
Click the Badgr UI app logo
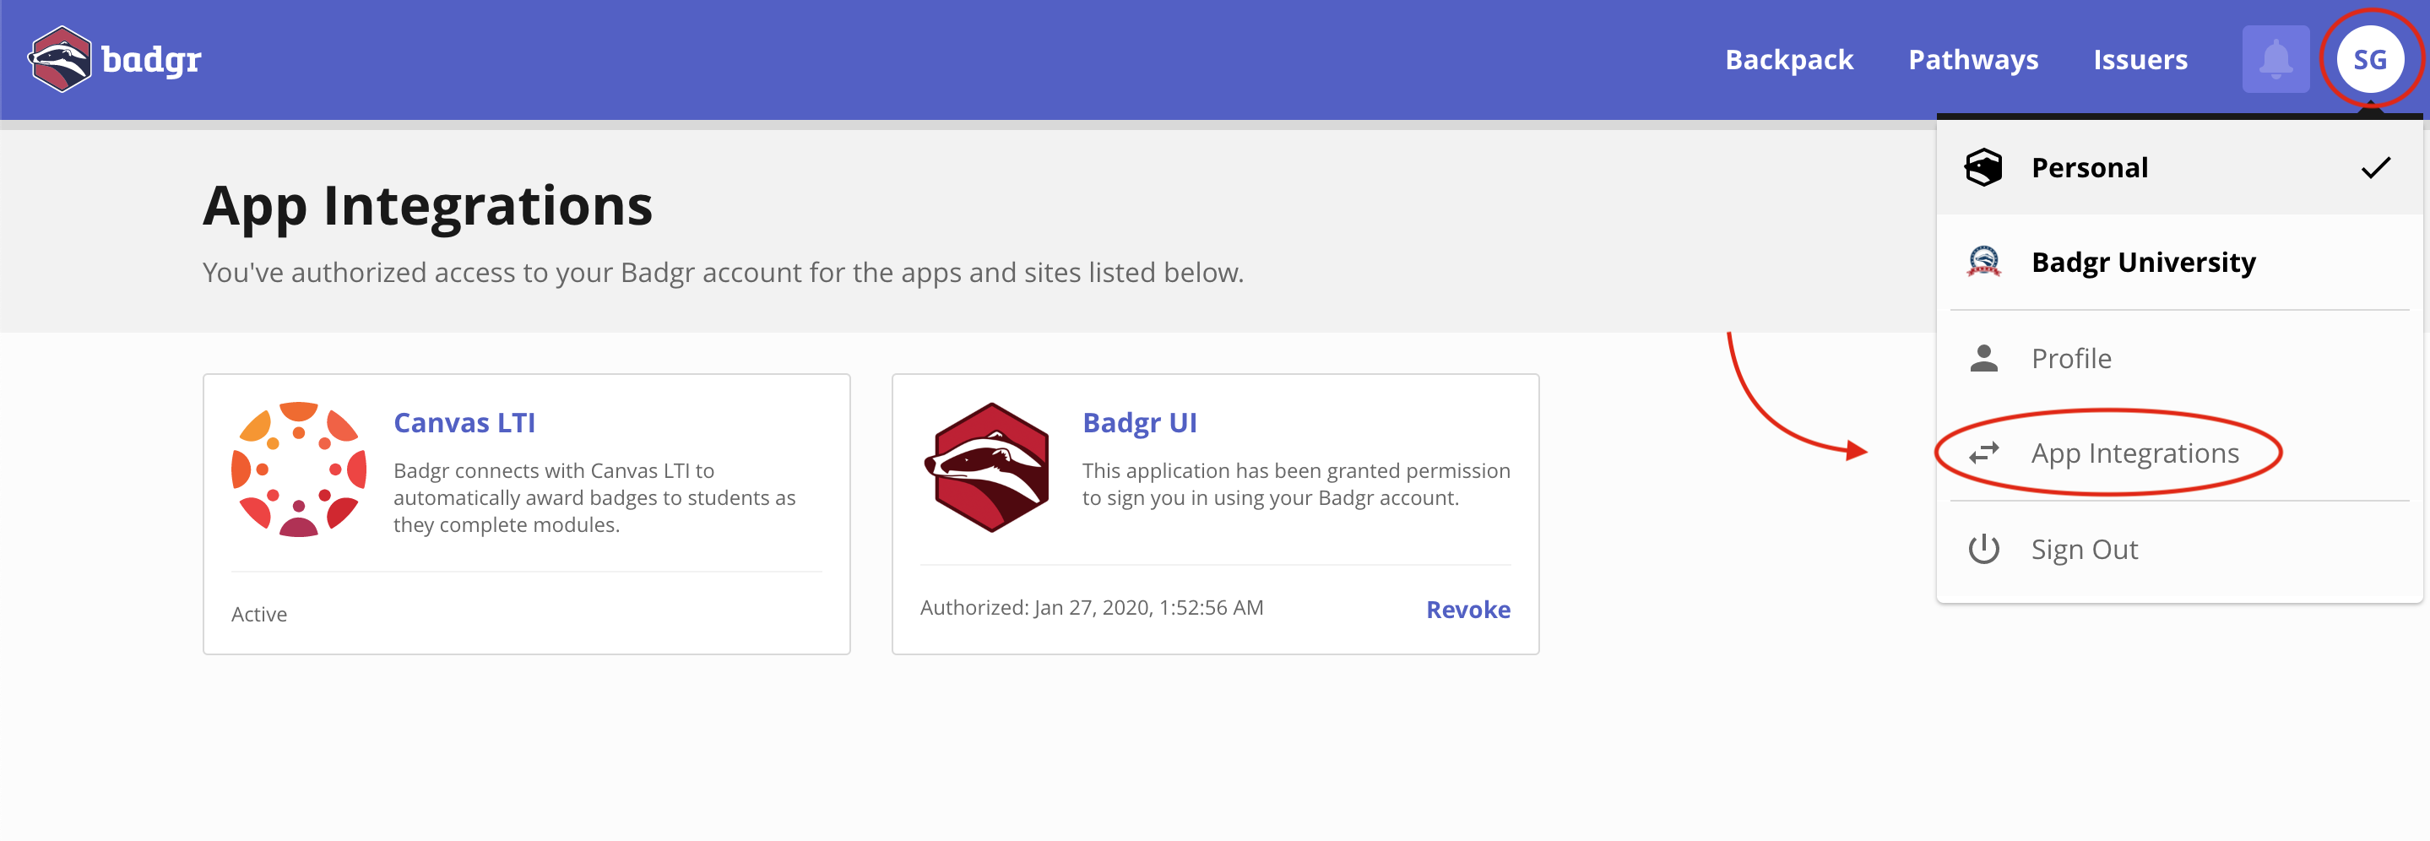click(x=988, y=467)
